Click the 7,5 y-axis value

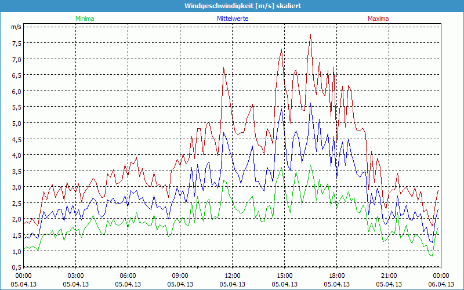pyautogui.click(x=17, y=43)
